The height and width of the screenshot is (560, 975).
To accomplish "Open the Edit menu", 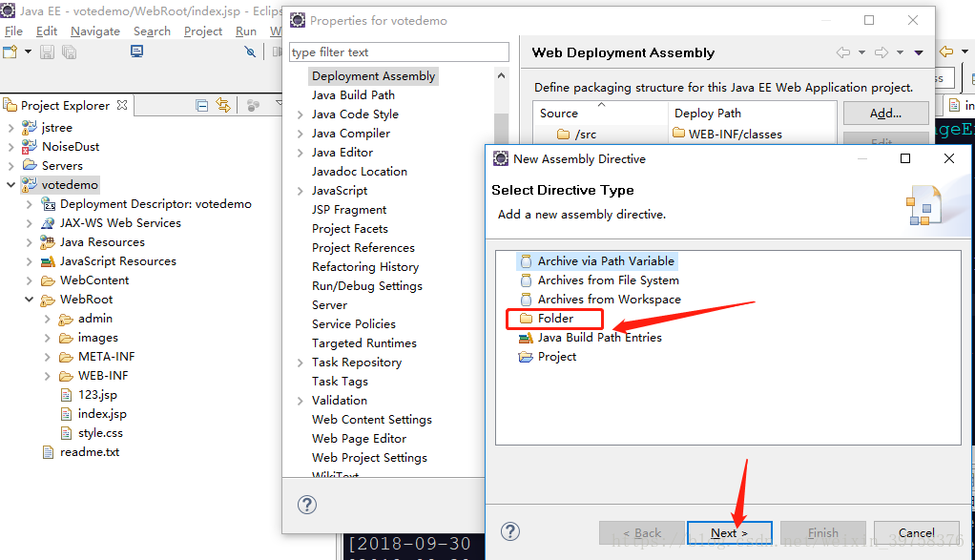I will [x=47, y=31].
